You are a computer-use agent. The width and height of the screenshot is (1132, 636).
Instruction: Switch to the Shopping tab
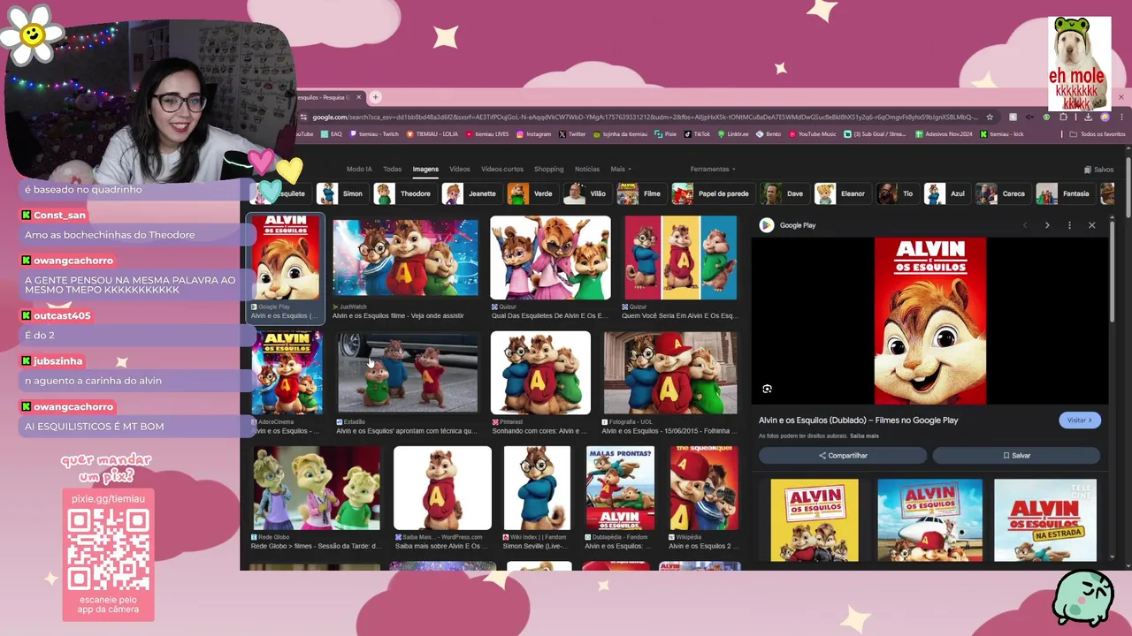tap(548, 169)
